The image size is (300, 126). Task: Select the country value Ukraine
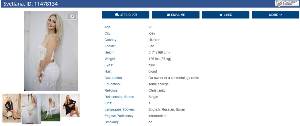coord(154,40)
